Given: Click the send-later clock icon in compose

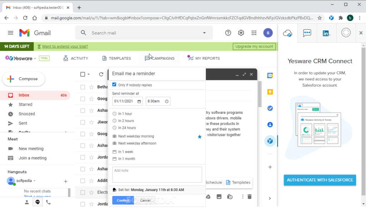Looking at the screenshot, I should coord(230,197).
